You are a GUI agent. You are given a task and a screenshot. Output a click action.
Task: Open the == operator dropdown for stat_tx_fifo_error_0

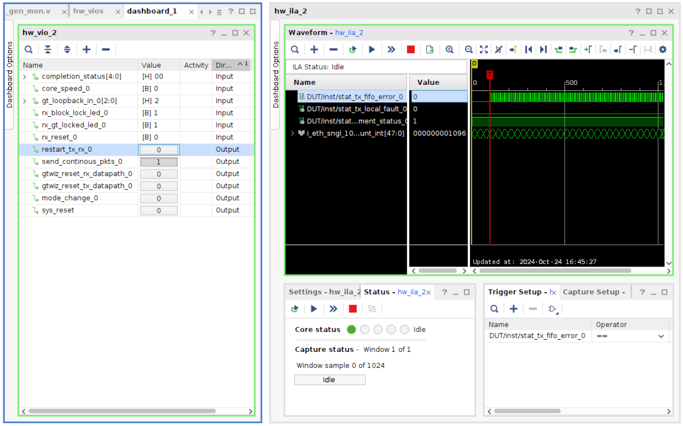661,336
